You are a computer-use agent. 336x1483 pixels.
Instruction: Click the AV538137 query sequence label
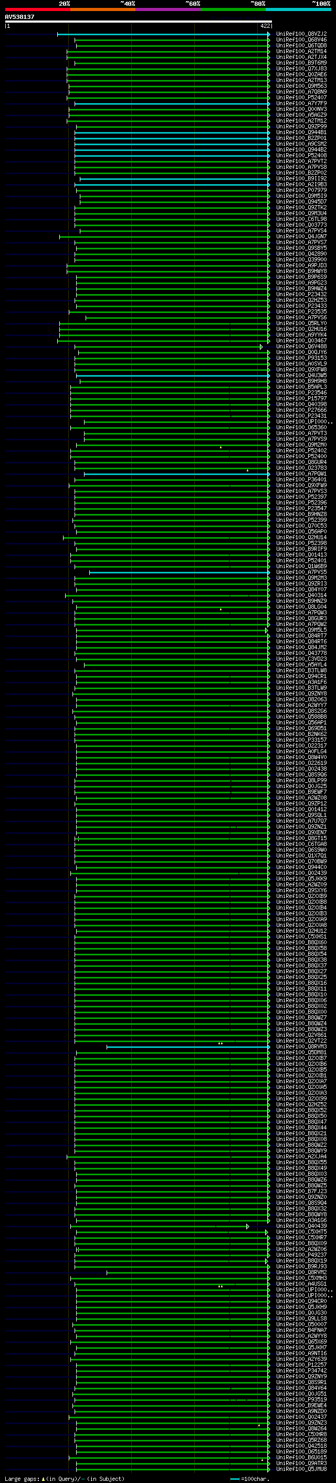[x=19, y=17]
